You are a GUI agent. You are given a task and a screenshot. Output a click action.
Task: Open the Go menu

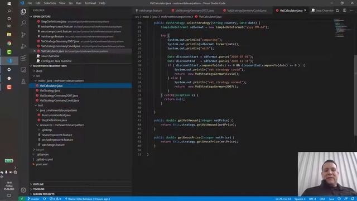click(71, 3)
